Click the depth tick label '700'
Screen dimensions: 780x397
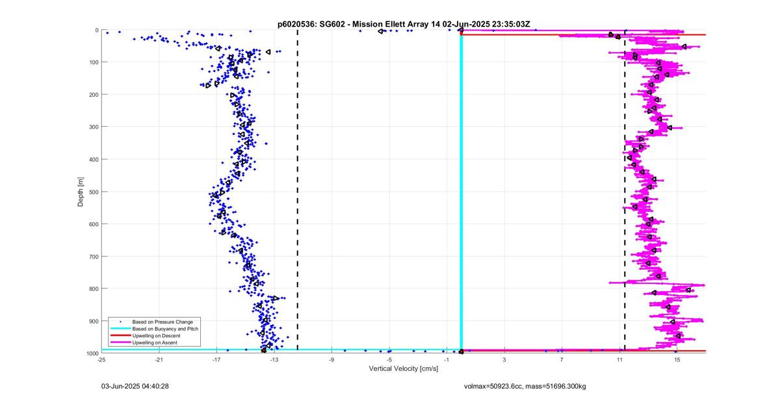[93, 257]
